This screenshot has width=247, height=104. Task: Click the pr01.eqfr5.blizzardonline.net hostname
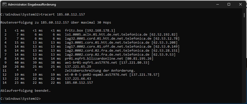tap(94, 58)
